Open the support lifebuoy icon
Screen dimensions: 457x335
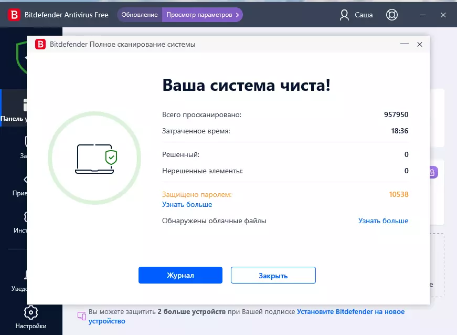point(392,15)
